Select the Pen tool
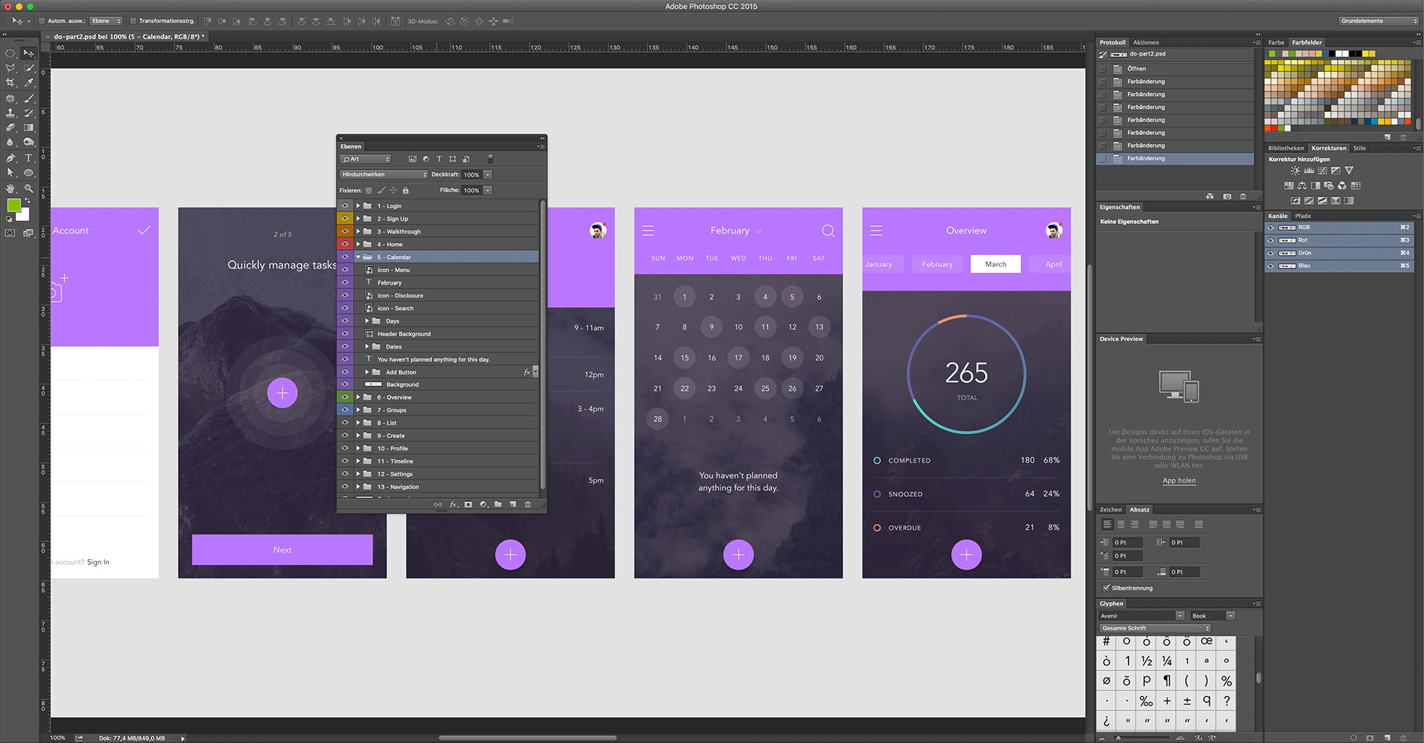 10,158
